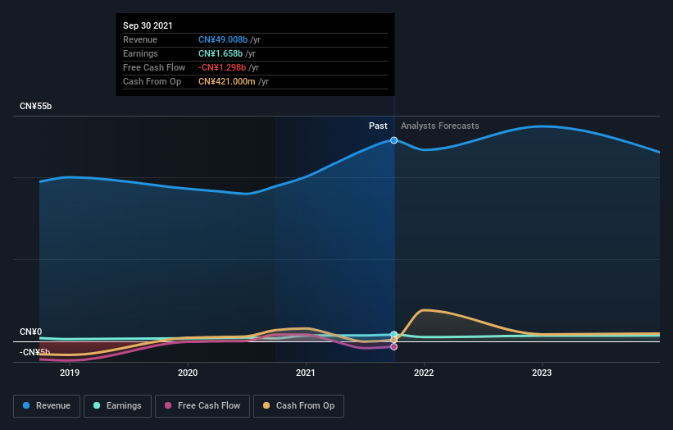Click the -CN¥1.298b free cash flow value

[x=222, y=67]
